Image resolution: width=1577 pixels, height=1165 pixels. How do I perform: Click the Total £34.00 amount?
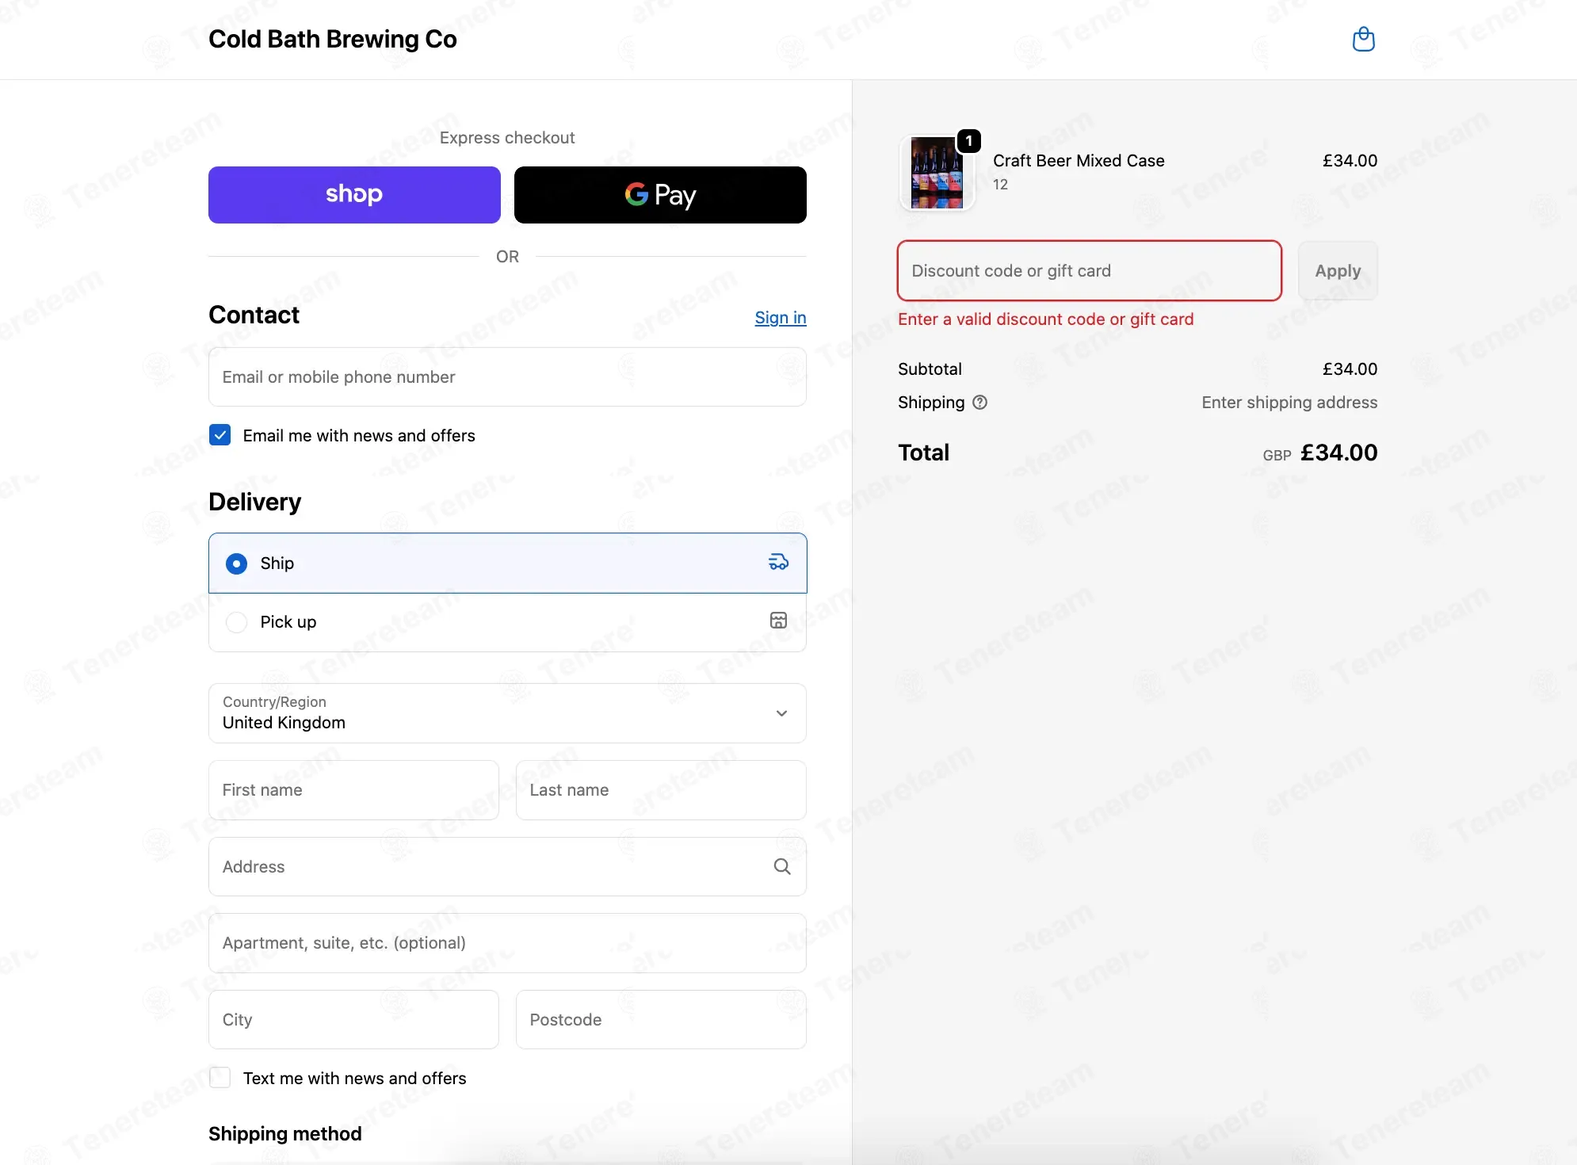[1338, 453]
